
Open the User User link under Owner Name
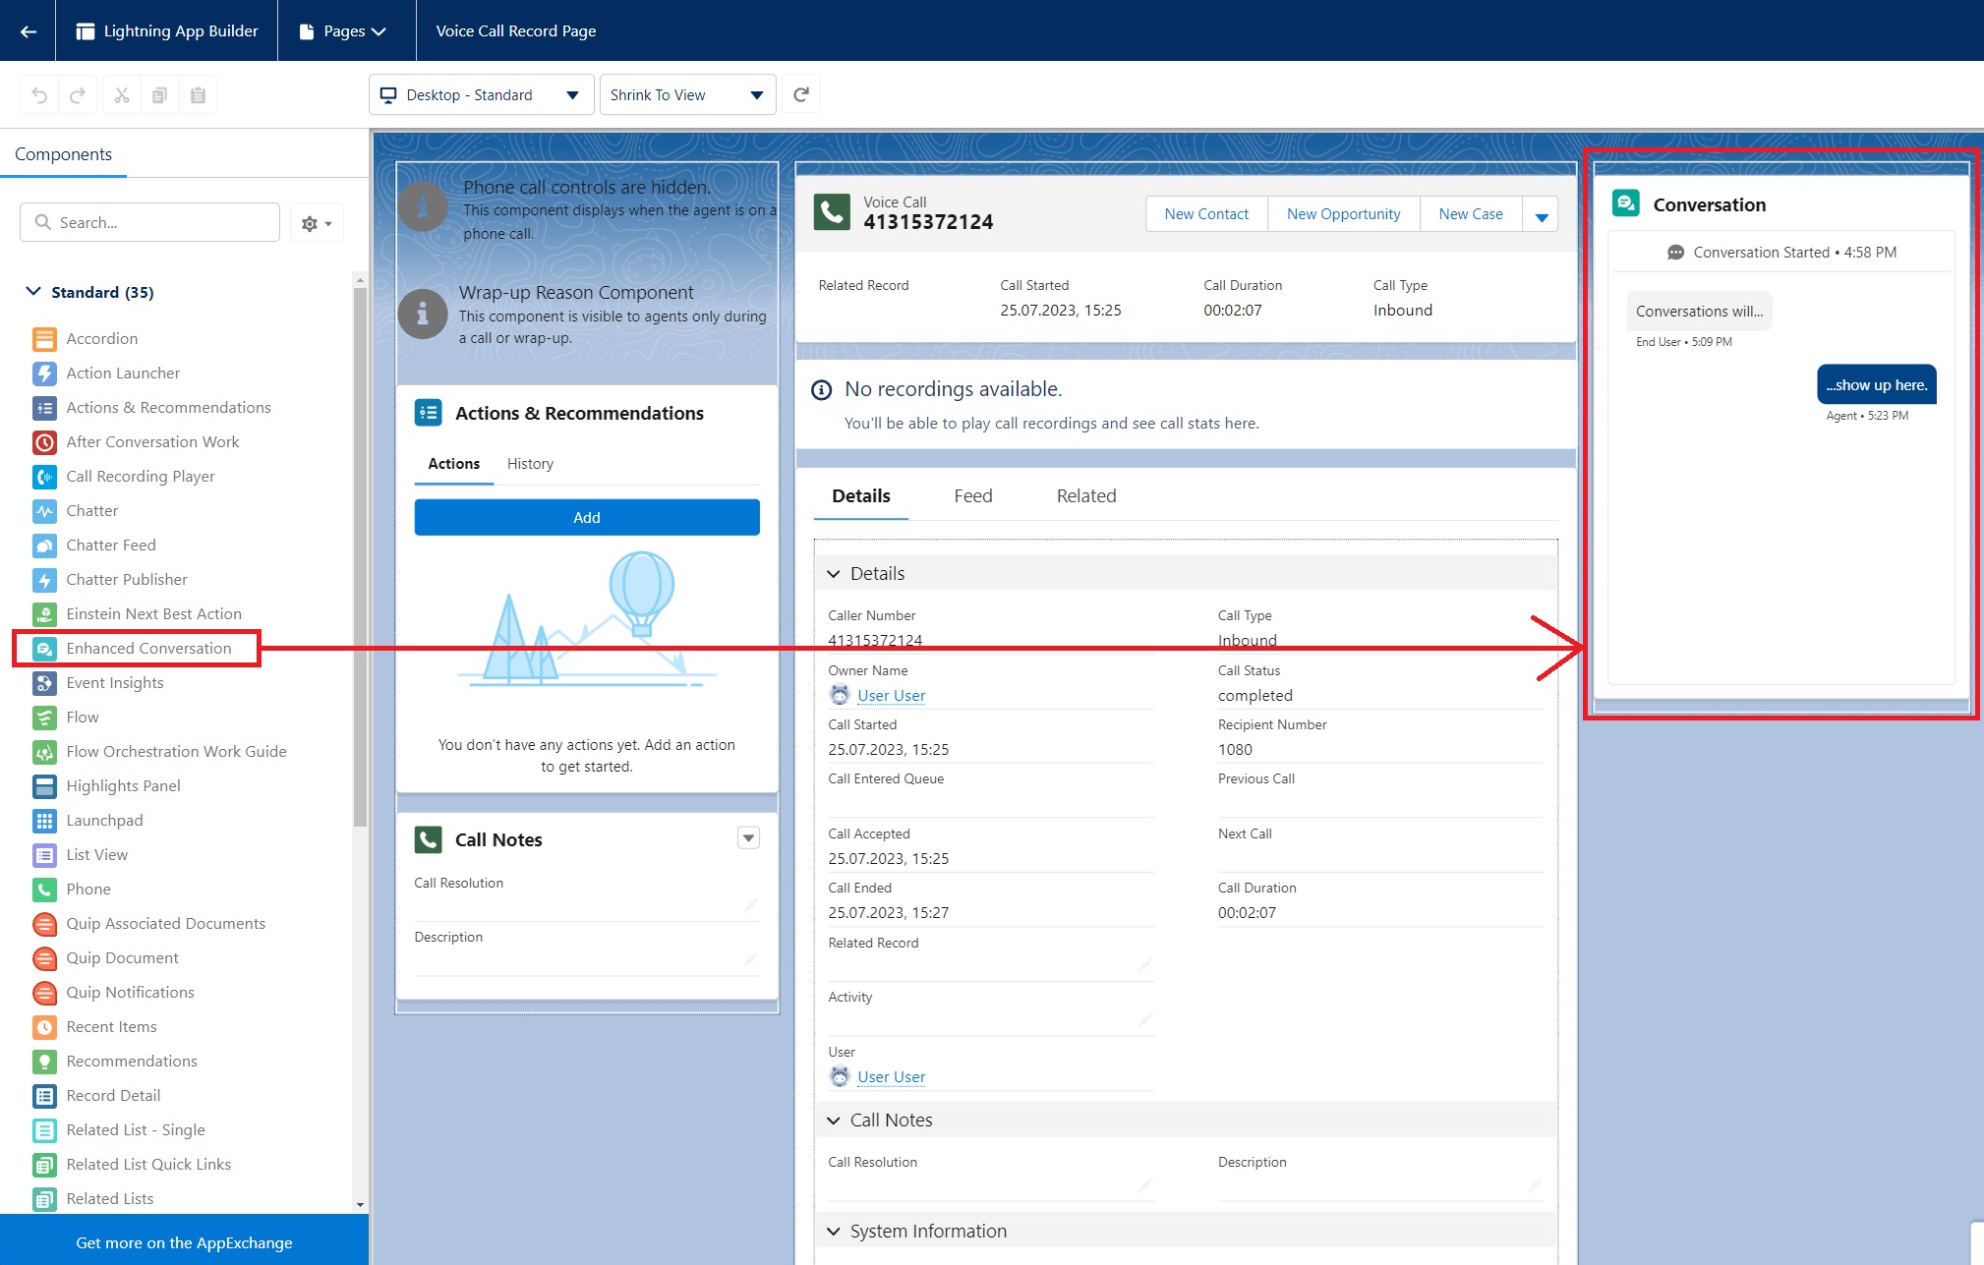(891, 696)
